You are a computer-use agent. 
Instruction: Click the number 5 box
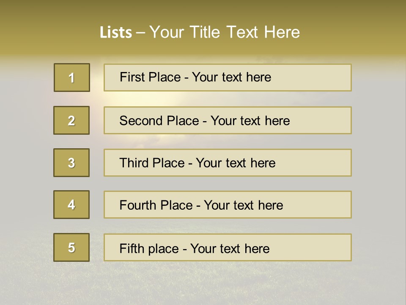pyautogui.click(x=71, y=247)
